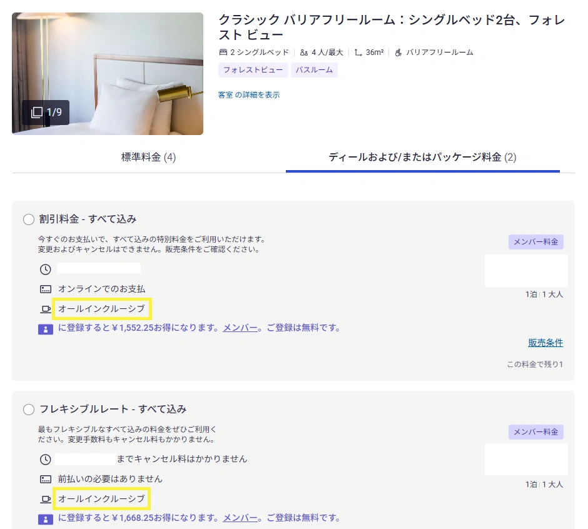Click the フォレストビュー tag
The image size is (588, 529).
(253, 70)
